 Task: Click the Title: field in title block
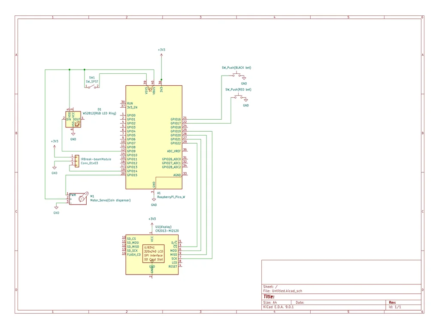tap(269, 296)
